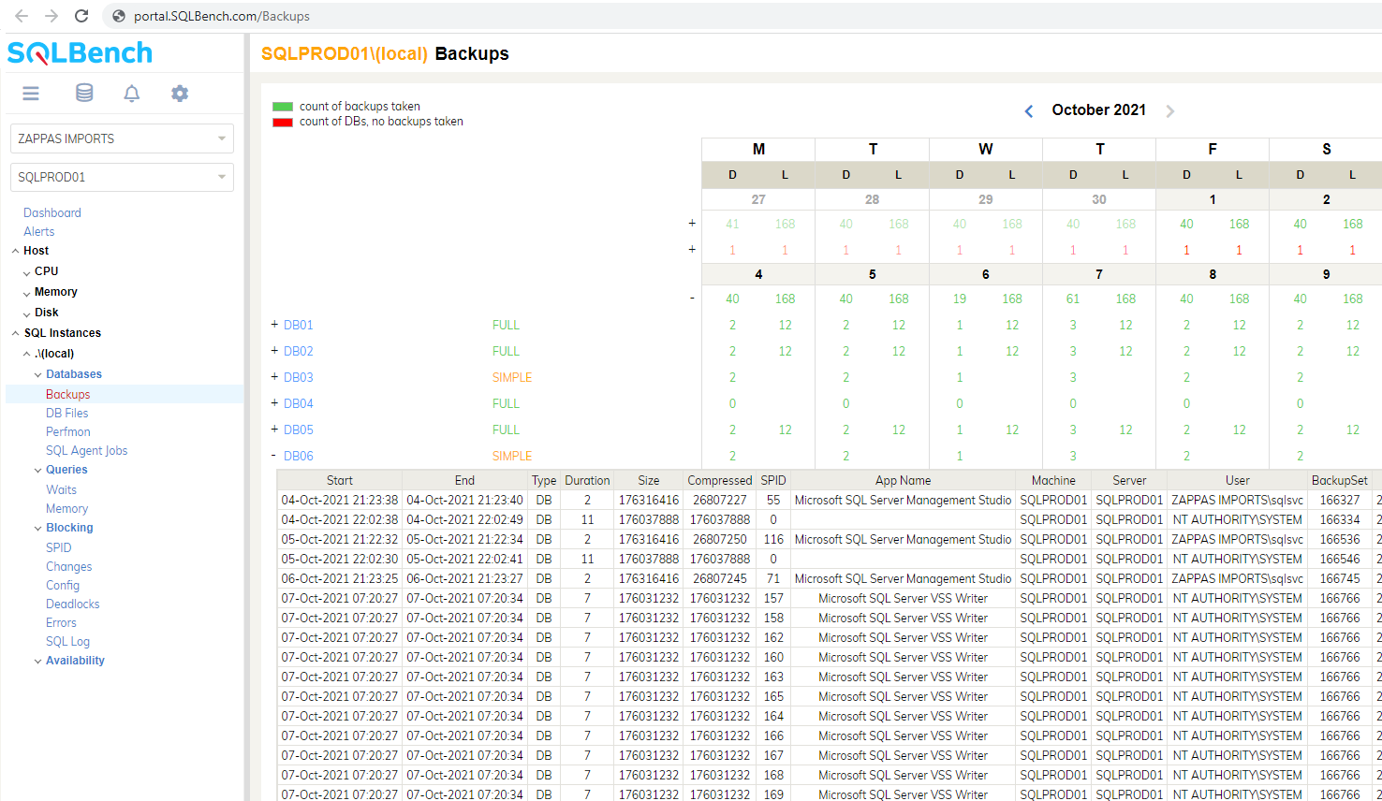Click the red no-backups legend swatch
This screenshot has width=1382, height=801.
click(283, 123)
